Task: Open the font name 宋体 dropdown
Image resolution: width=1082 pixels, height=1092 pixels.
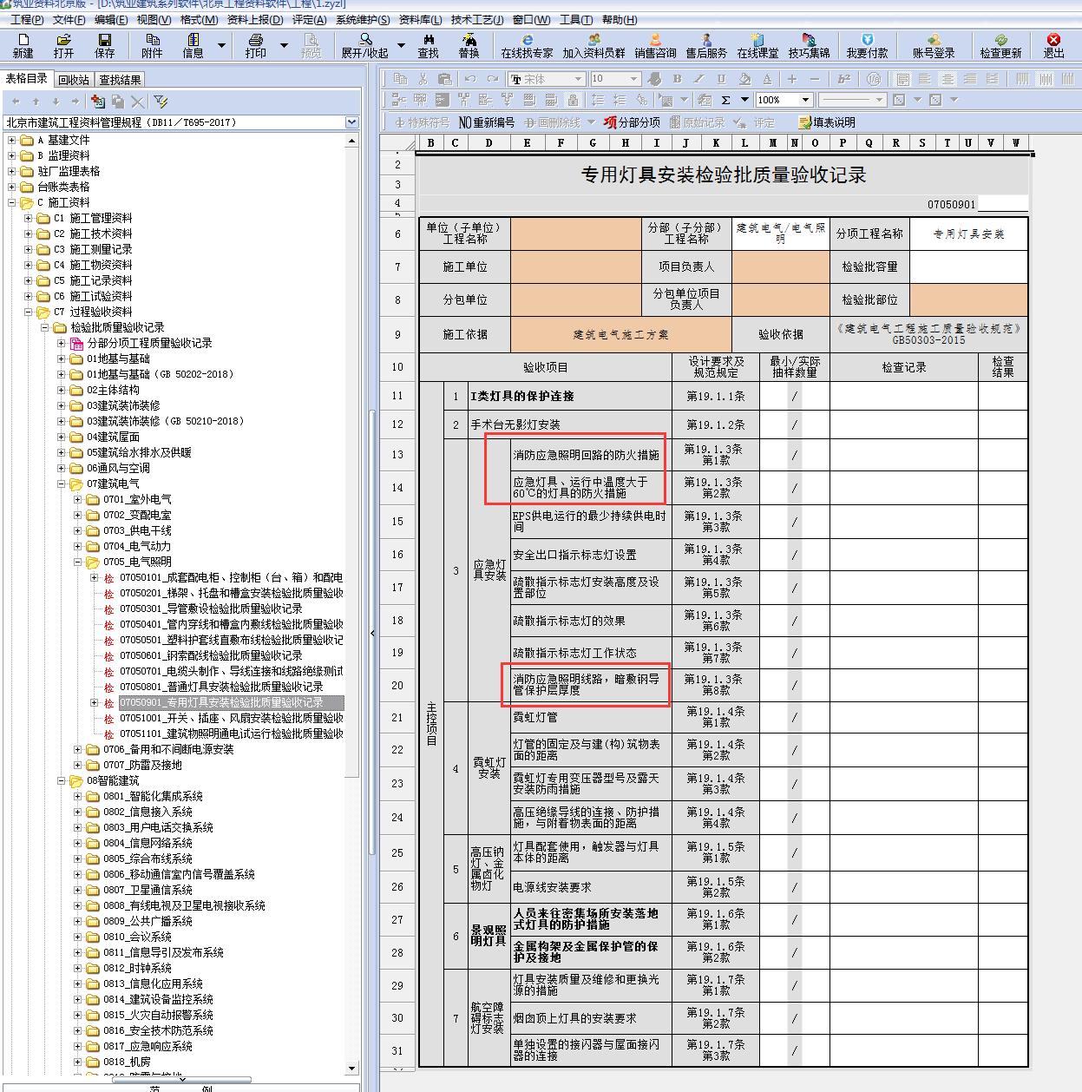Action: click(578, 79)
